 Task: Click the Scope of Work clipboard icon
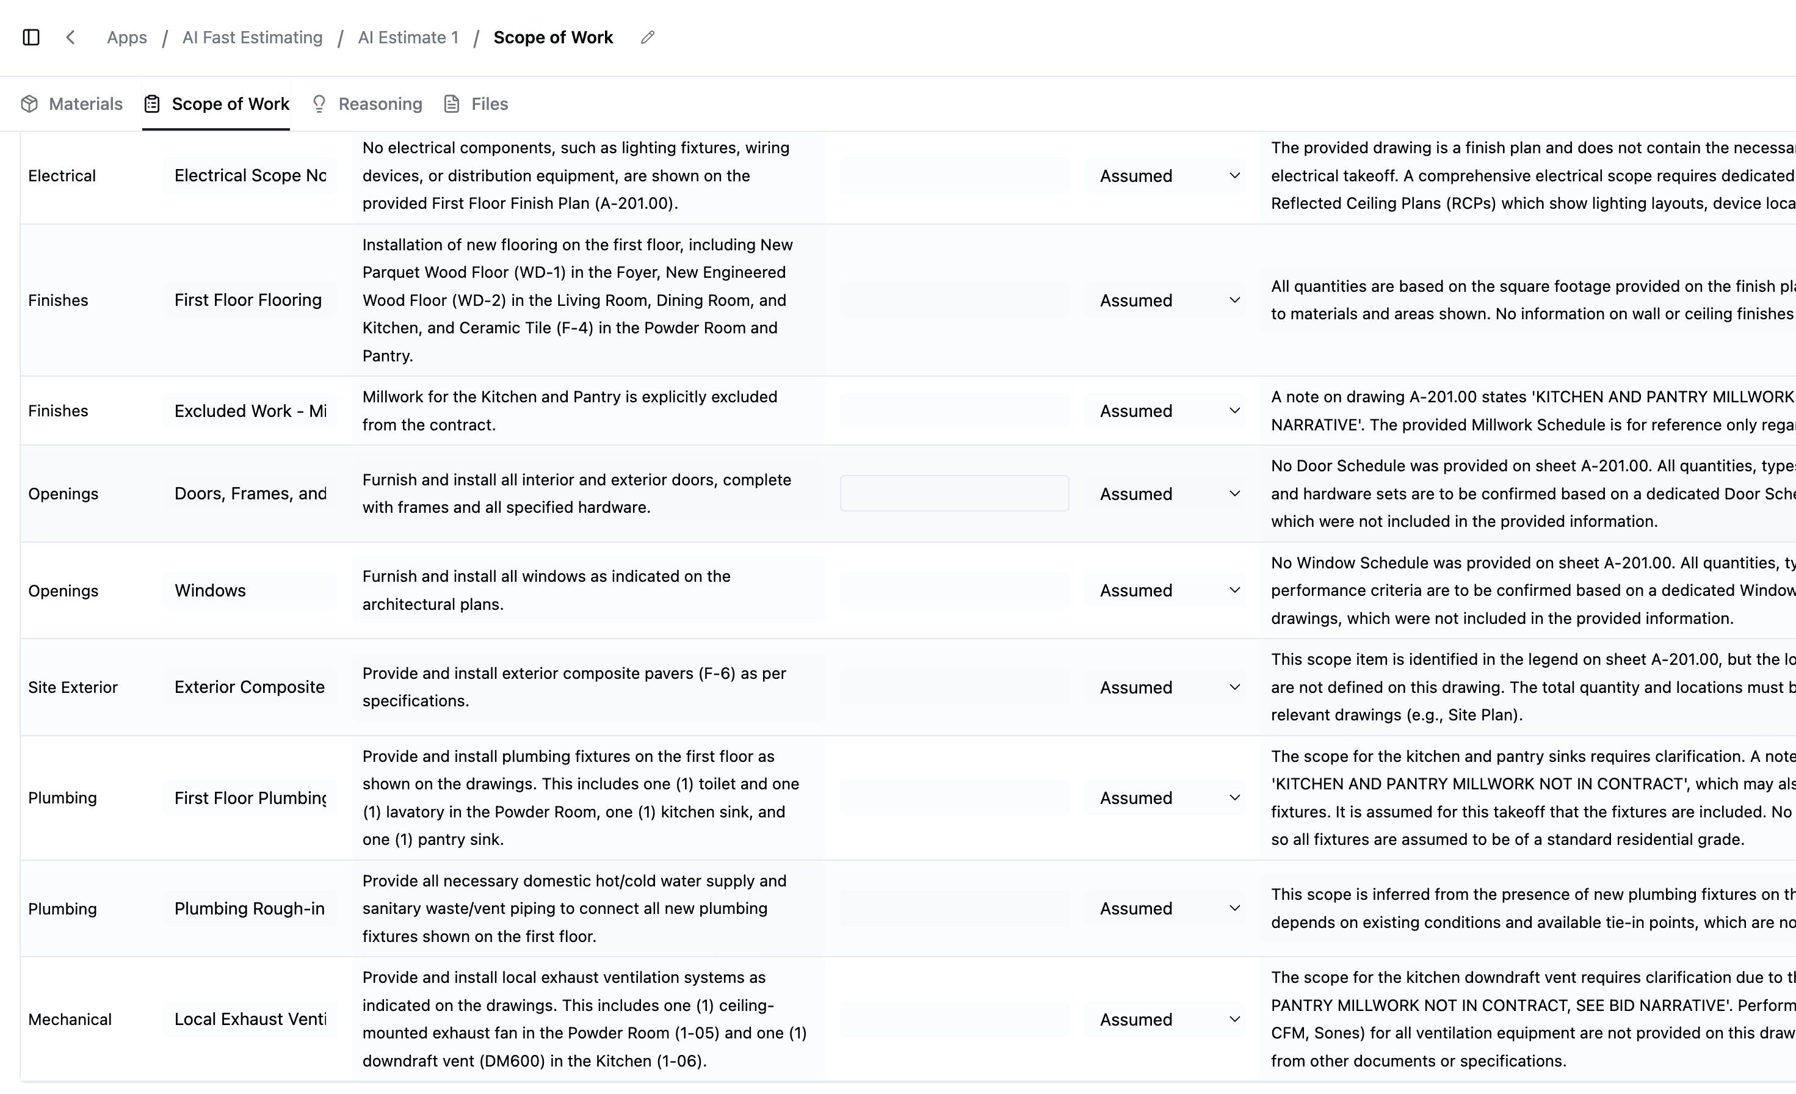[151, 104]
